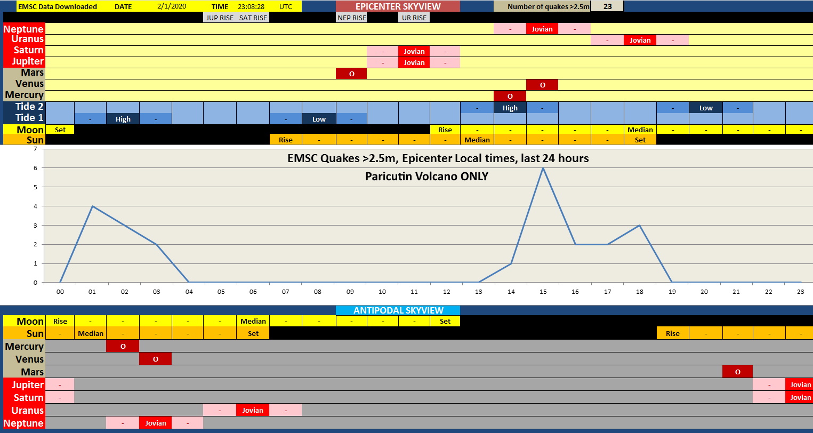Click Rise cell in Antipodal Moon row
813x433 pixels.
click(60, 321)
